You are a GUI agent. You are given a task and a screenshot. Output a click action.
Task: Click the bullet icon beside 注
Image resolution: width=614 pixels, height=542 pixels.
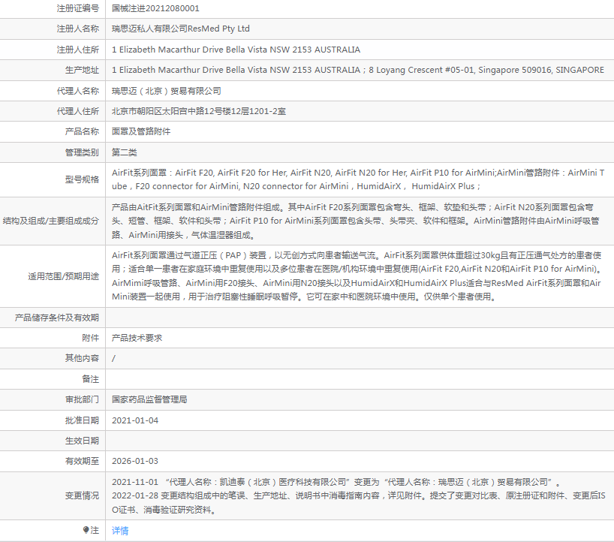pyautogui.click(x=86, y=530)
